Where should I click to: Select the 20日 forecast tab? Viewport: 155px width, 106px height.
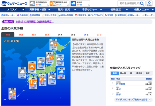pyautogui.click(x=8, y=34)
